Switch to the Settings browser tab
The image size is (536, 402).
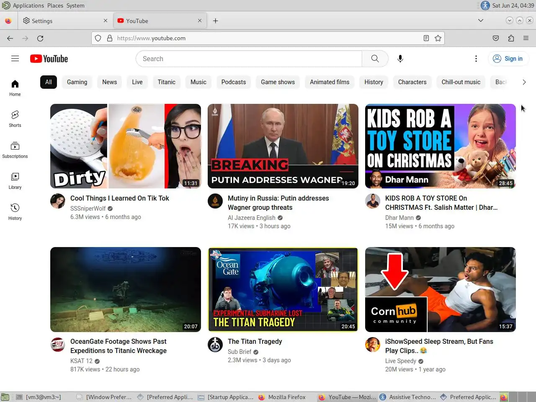(x=65, y=21)
